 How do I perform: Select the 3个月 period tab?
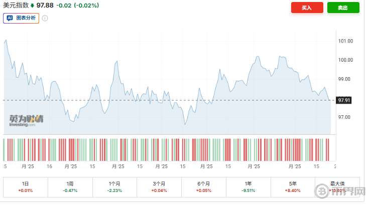159,187
